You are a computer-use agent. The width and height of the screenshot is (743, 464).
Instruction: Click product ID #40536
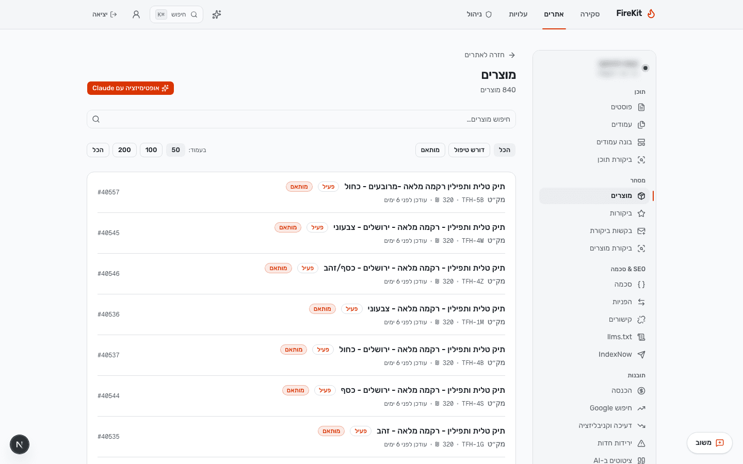(x=108, y=314)
